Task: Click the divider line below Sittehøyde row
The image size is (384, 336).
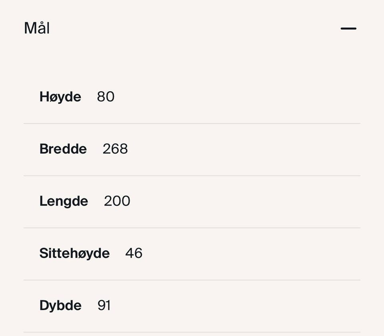Action: pos(192,280)
